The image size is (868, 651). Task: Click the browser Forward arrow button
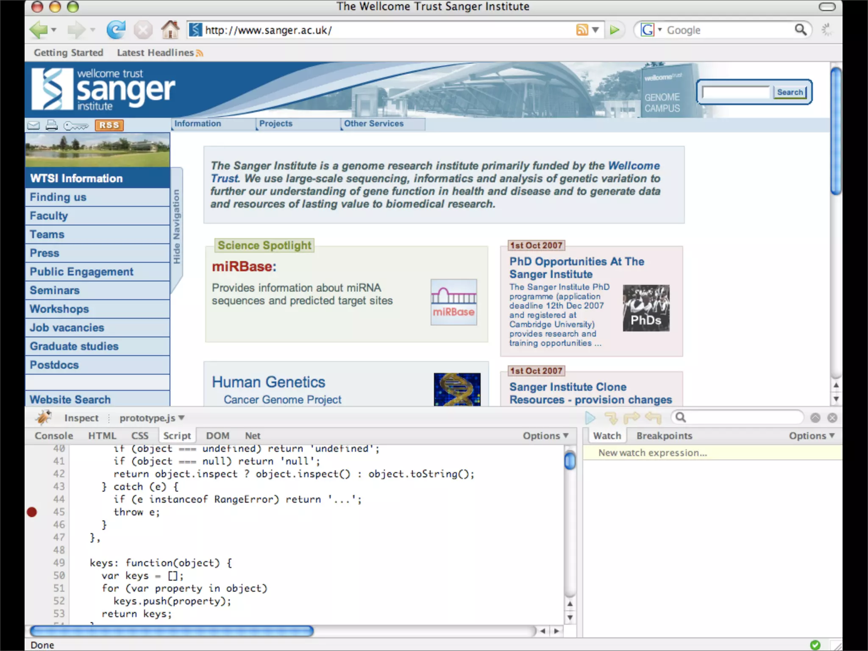[76, 30]
